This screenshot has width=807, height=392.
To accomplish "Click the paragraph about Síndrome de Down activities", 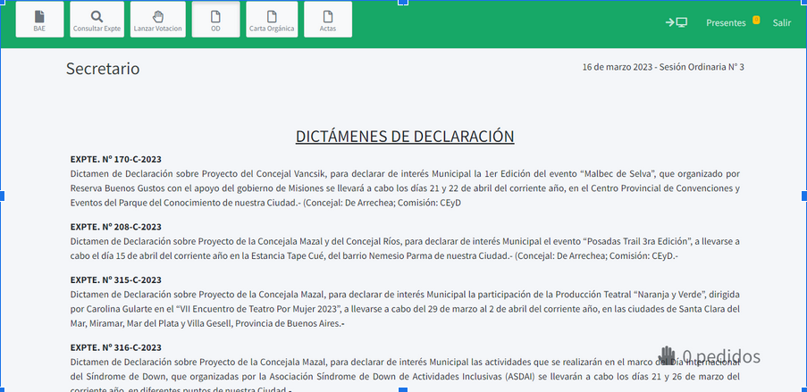I will click(405, 373).
